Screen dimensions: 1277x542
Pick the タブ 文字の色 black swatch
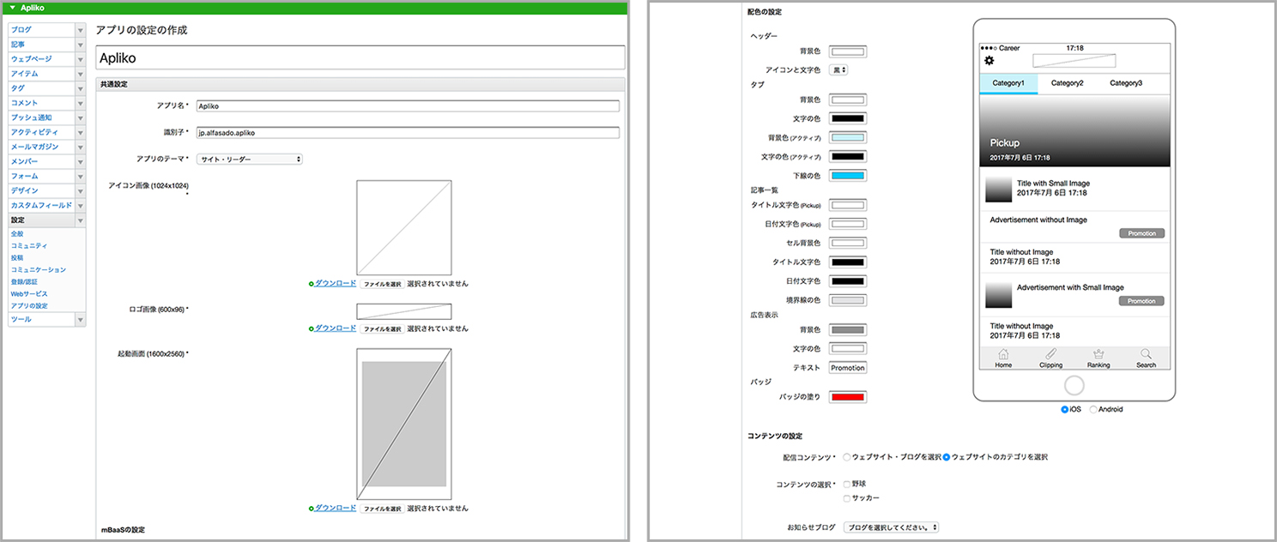click(x=848, y=118)
